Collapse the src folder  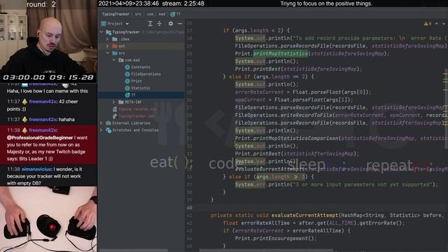point(108,53)
